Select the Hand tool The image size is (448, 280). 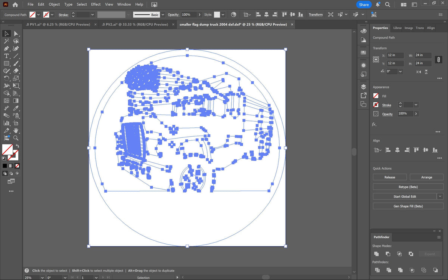pos(16,130)
